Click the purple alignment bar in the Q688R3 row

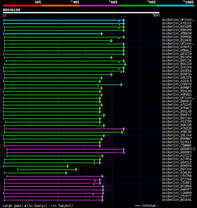(x=65, y=152)
